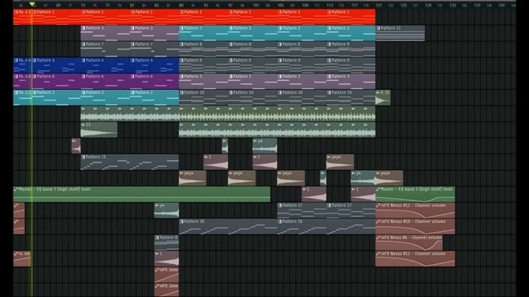Select the audio clip labeled 1 at bar 93
The height and width of the screenshot is (297, 529).
216,162
